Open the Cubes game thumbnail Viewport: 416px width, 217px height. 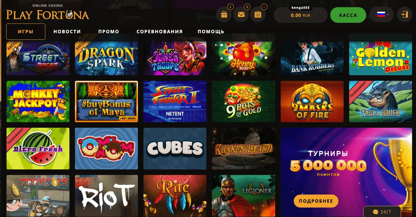point(175,149)
